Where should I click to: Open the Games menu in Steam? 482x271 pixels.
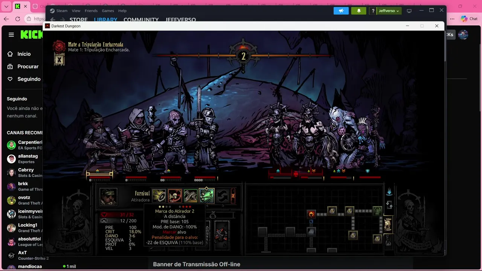point(108,11)
